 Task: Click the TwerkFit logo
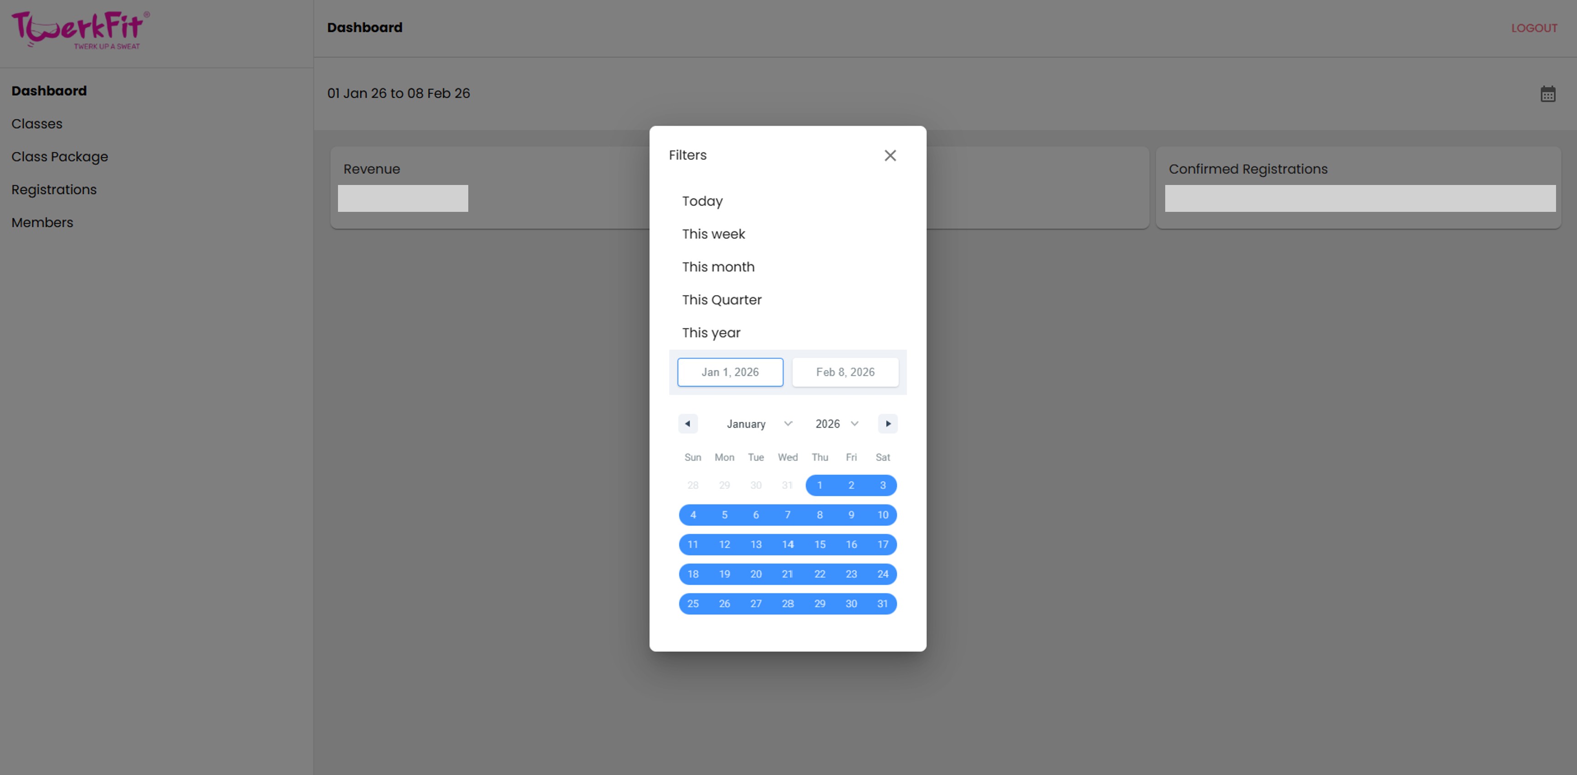pos(80,30)
